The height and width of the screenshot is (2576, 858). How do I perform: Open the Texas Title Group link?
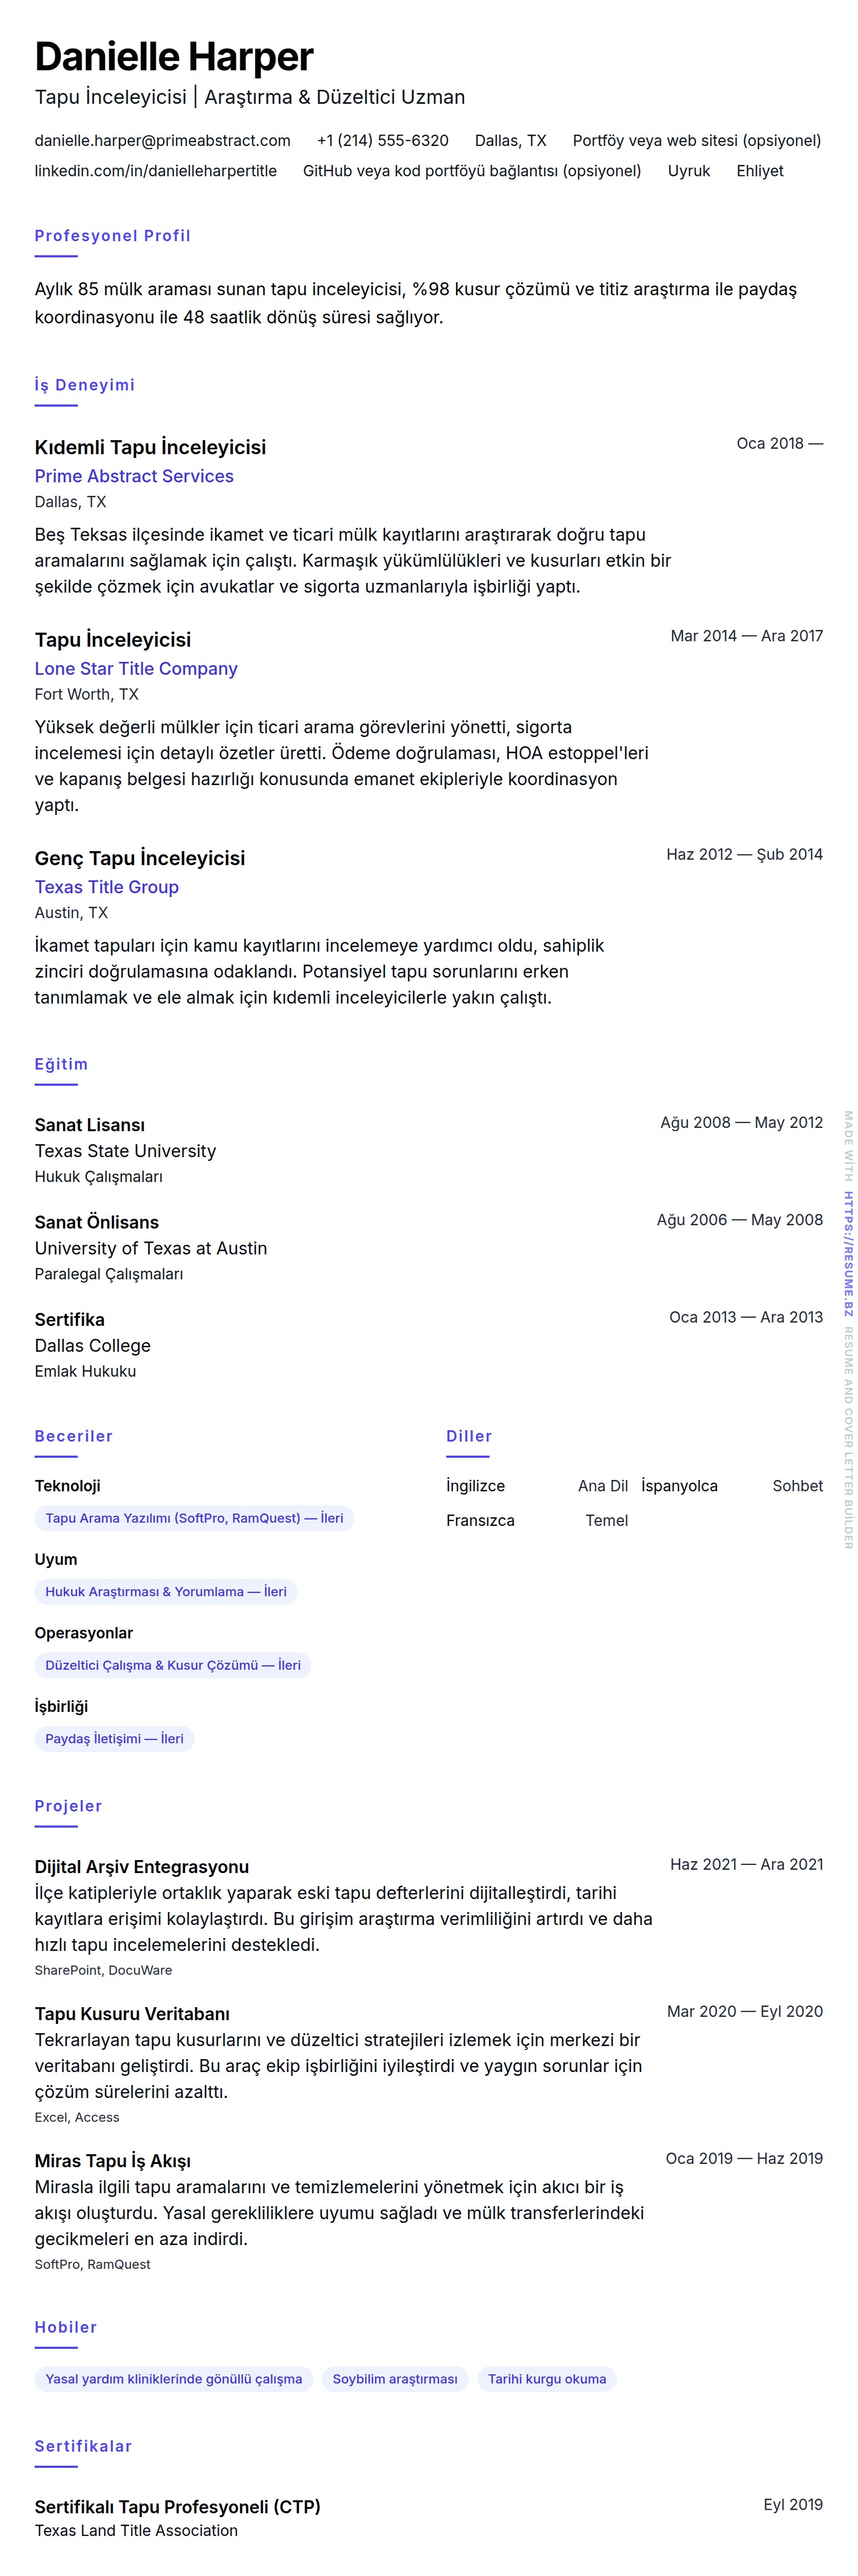[x=106, y=887]
